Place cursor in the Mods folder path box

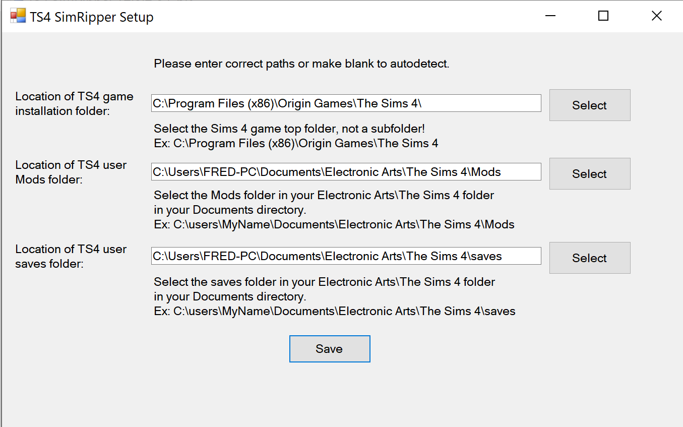[346, 171]
